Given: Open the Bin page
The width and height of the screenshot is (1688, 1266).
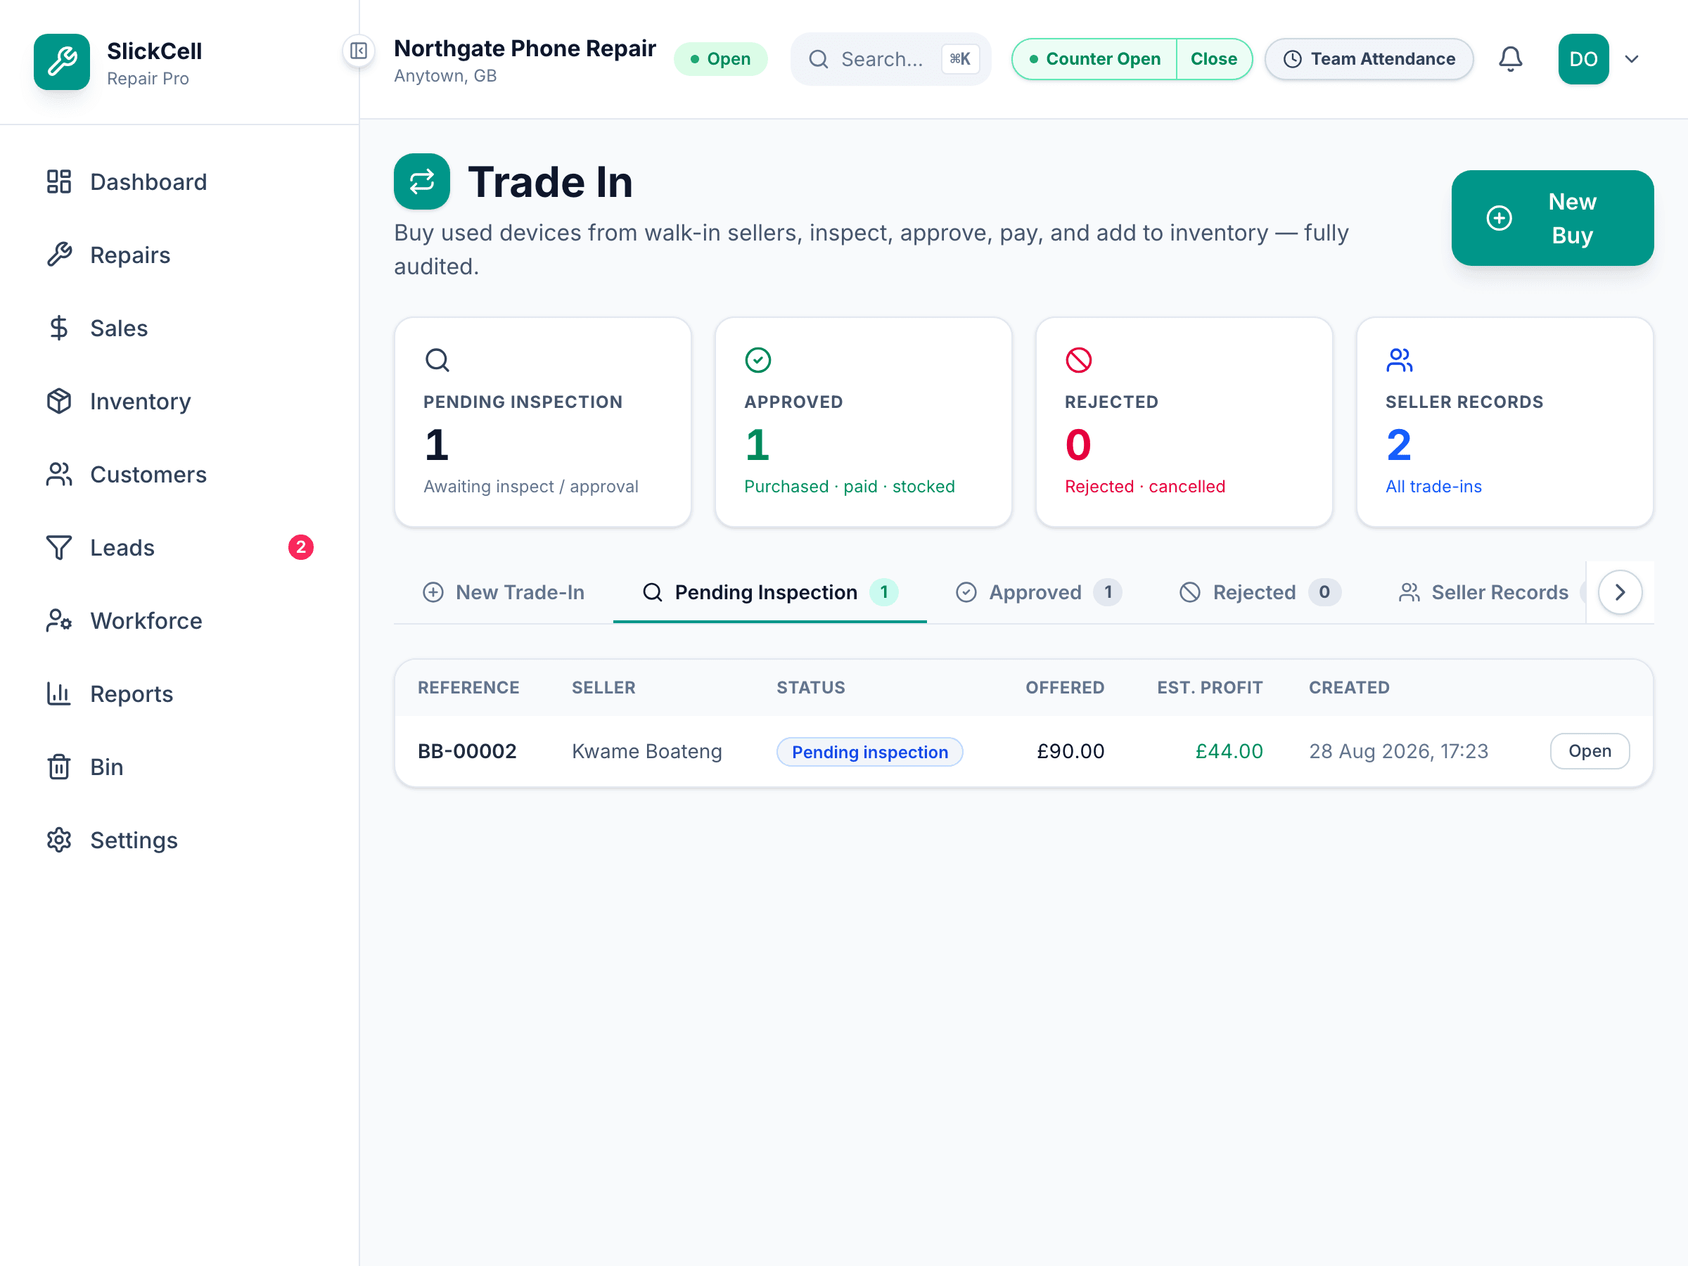Looking at the screenshot, I should [x=180, y=767].
